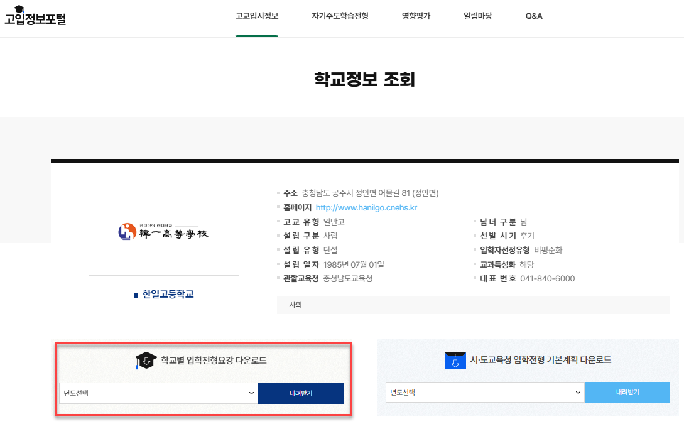Open 년도선택 dropdown in 학교별 download section

pyautogui.click(x=157, y=392)
